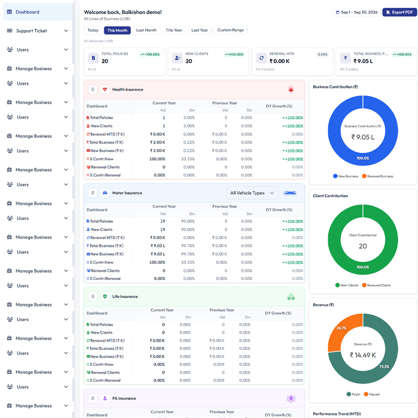Screen dimensions: 418x418
Task: Toggle the Renewal Clients legend entry
Action: point(376,285)
